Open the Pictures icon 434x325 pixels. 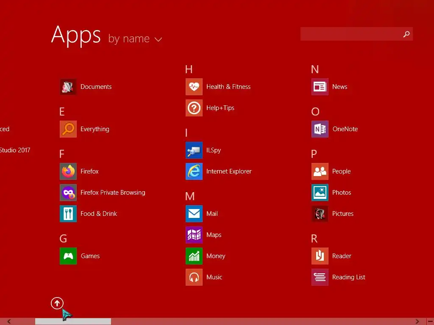[x=320, y=214]
